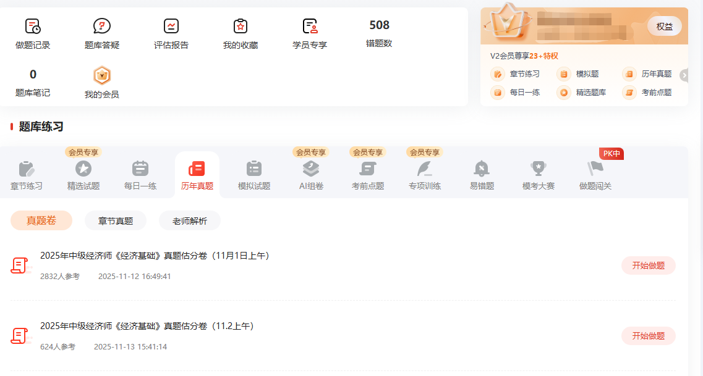Switch to the 精选试题 tab
Viewport: 703px width, 376px height.
coord(83,175)
